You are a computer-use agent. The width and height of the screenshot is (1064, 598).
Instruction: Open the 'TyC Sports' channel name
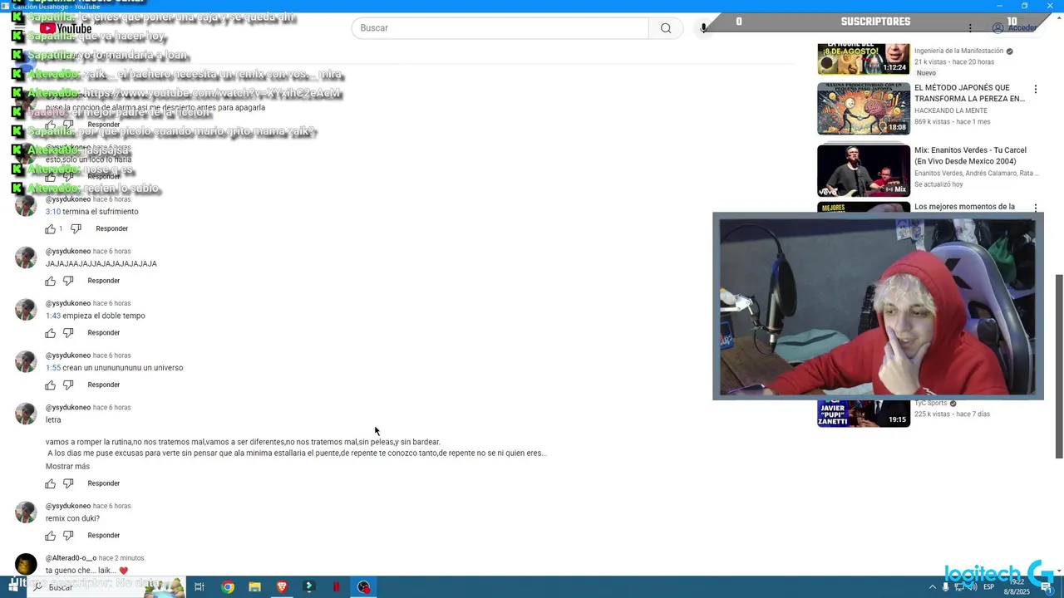932,404
